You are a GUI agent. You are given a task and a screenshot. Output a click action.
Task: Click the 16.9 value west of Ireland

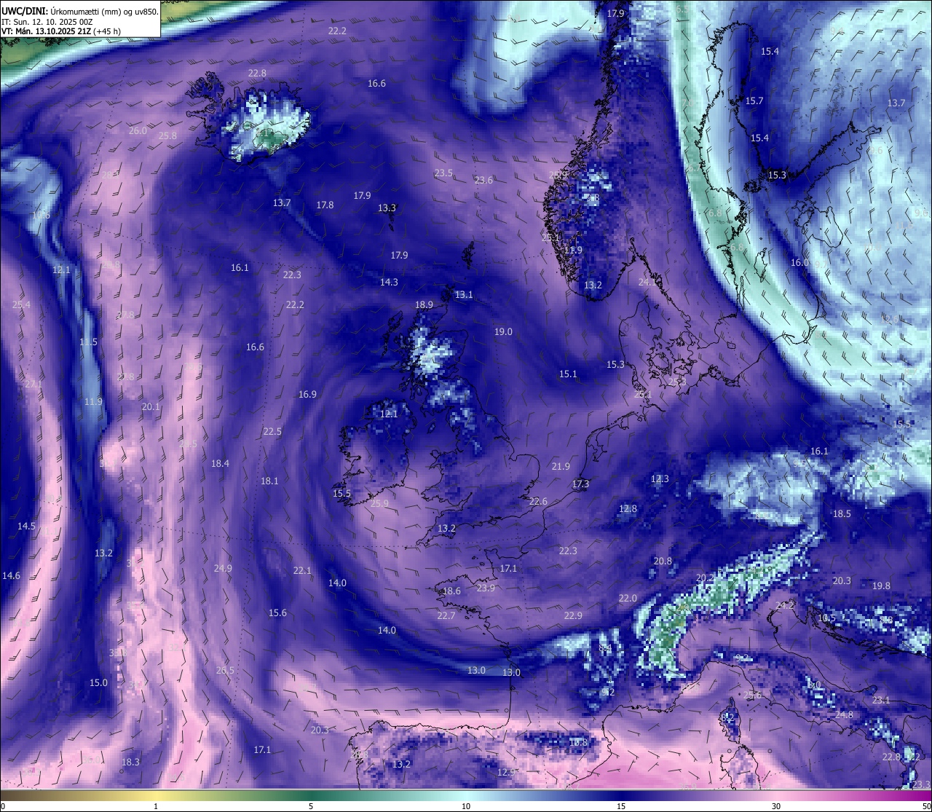(307, 395)
